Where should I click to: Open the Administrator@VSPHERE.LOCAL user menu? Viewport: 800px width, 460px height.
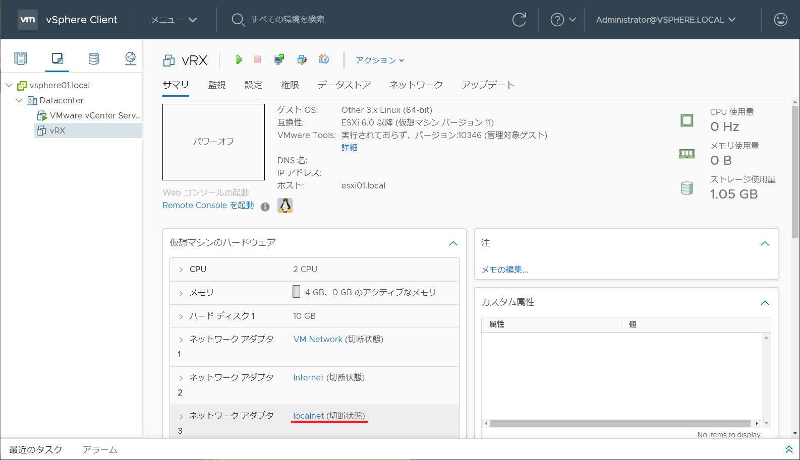(666, 20)
